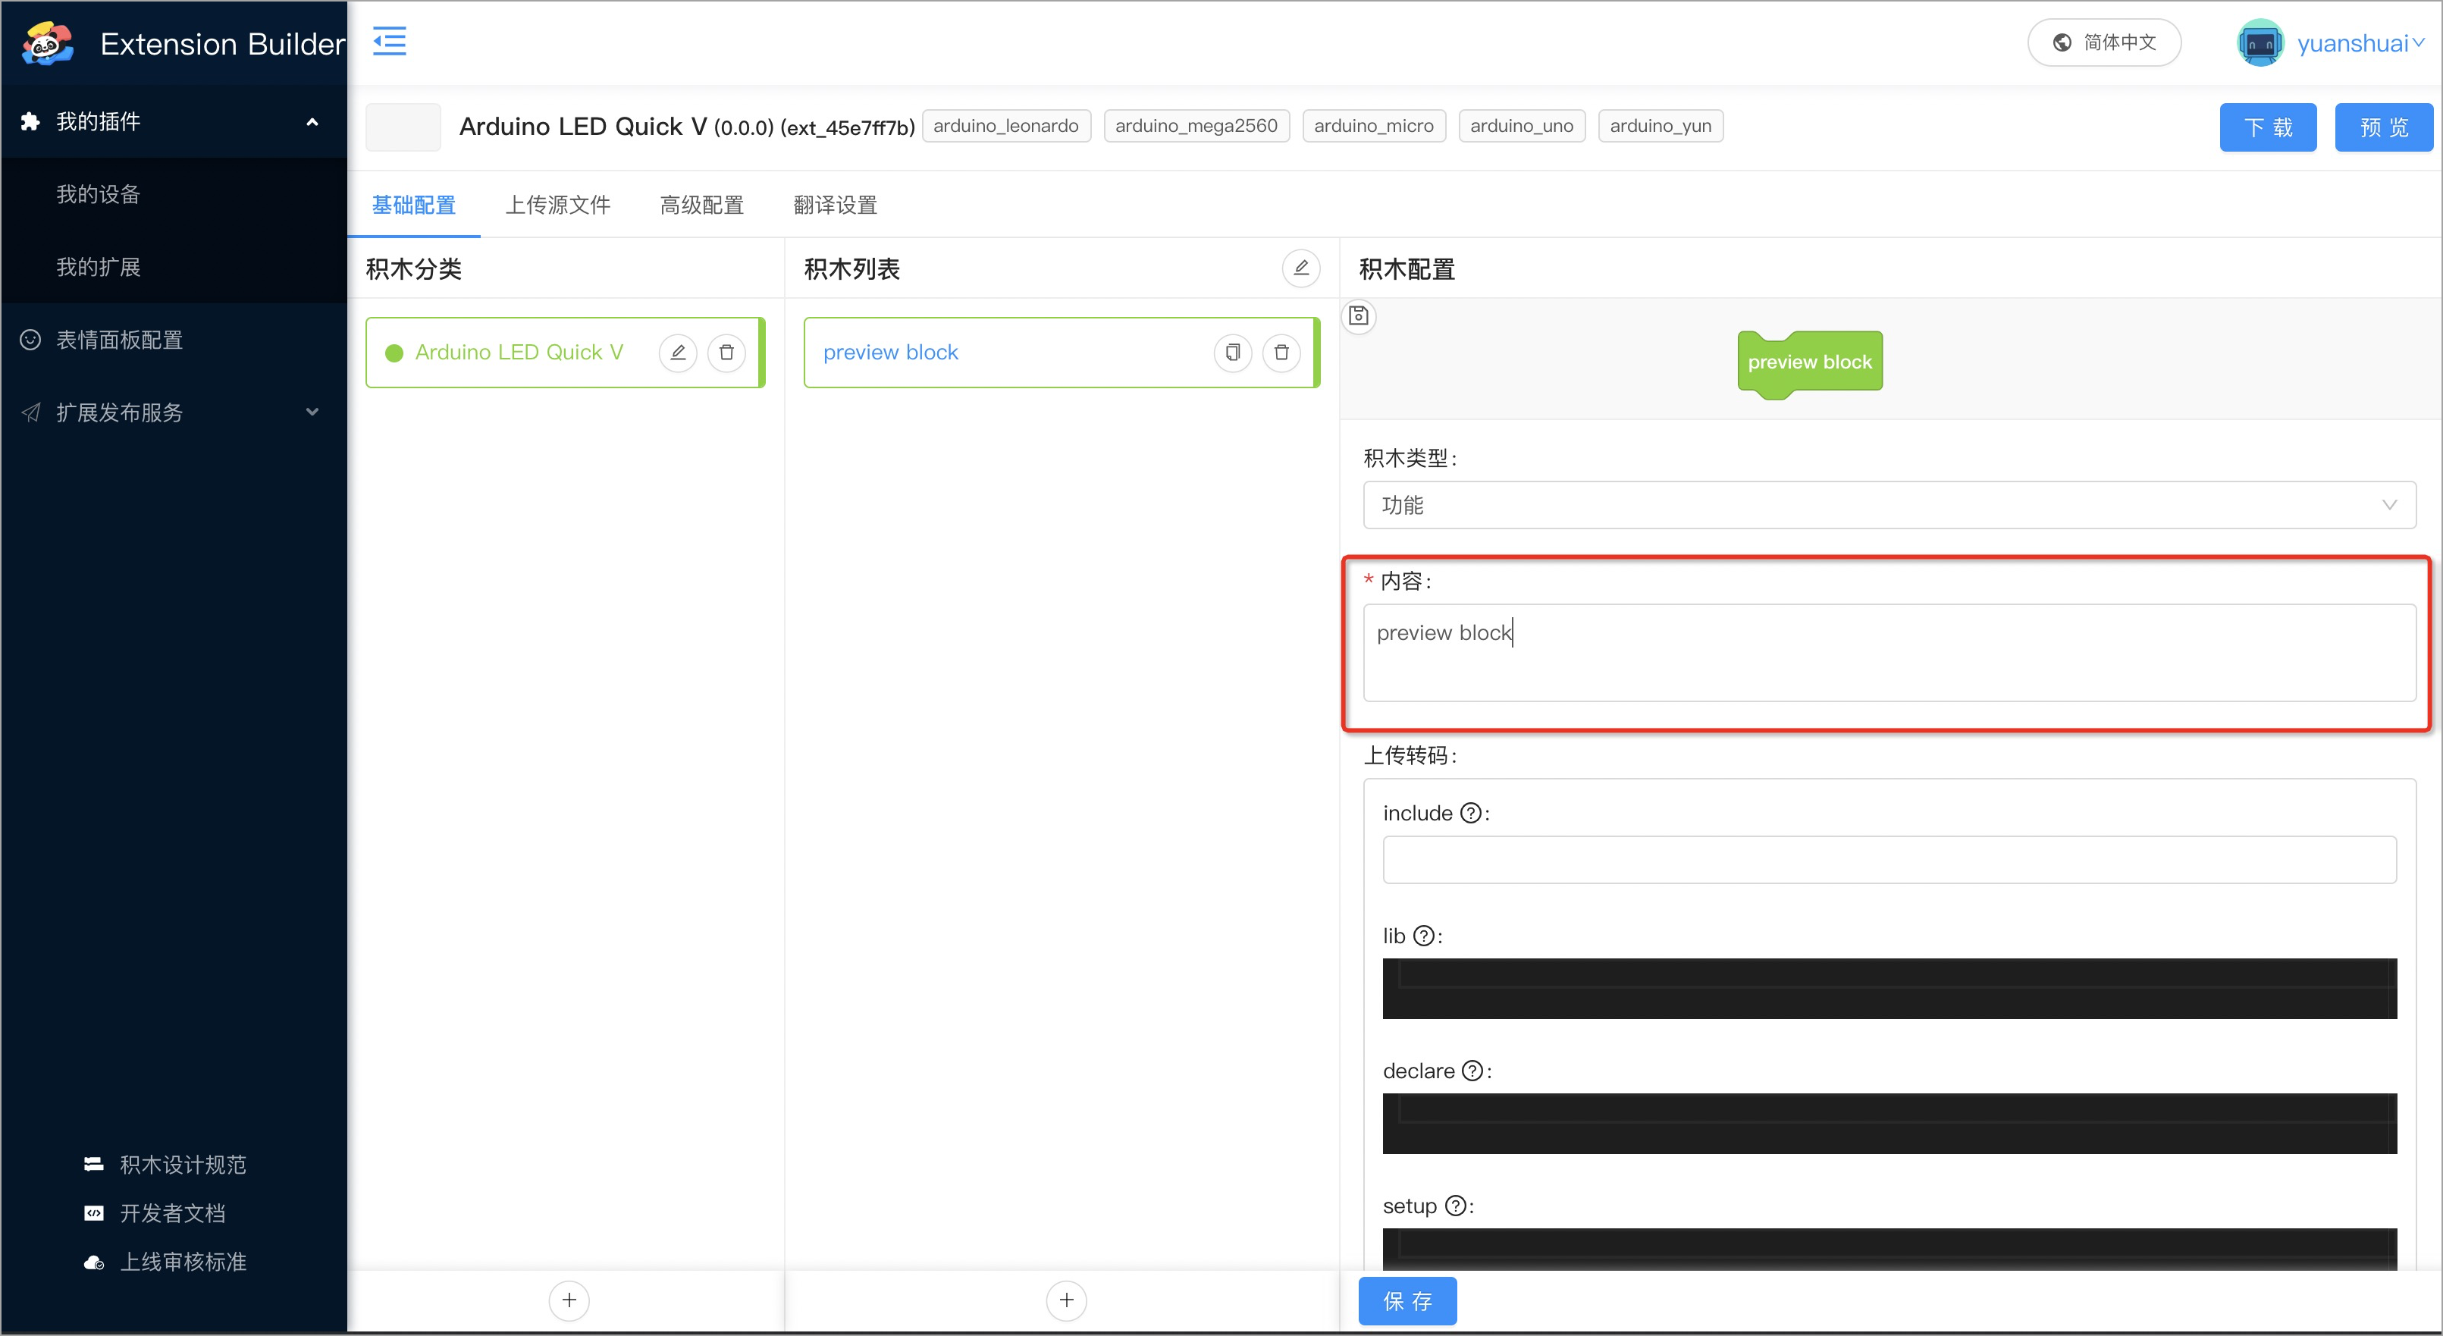Click the include input field

1888,860
